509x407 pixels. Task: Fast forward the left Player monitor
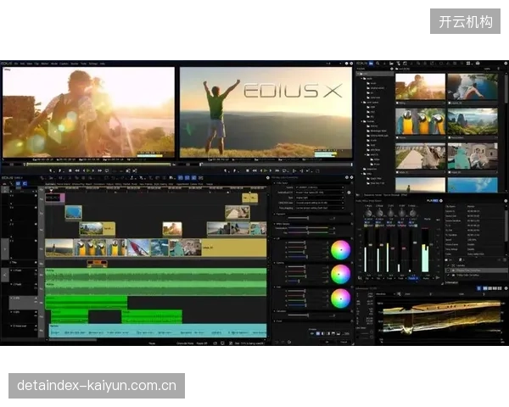point(99,170)
